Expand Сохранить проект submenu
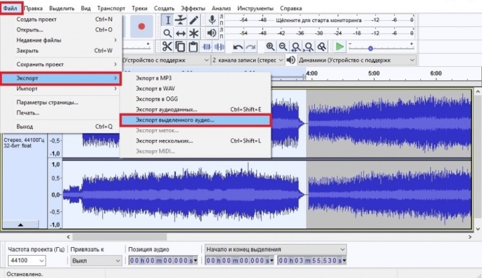 [61, 64]
